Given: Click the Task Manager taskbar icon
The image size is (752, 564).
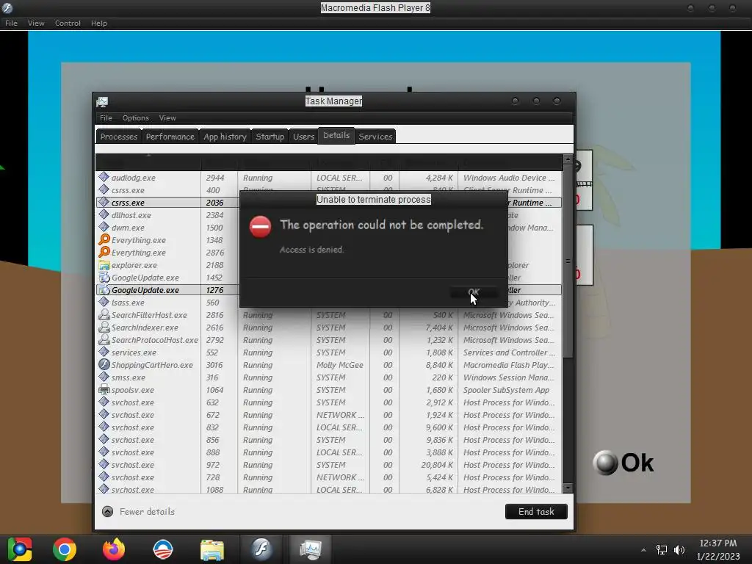Looking at the screenshot, I should (x=311, y=549).
